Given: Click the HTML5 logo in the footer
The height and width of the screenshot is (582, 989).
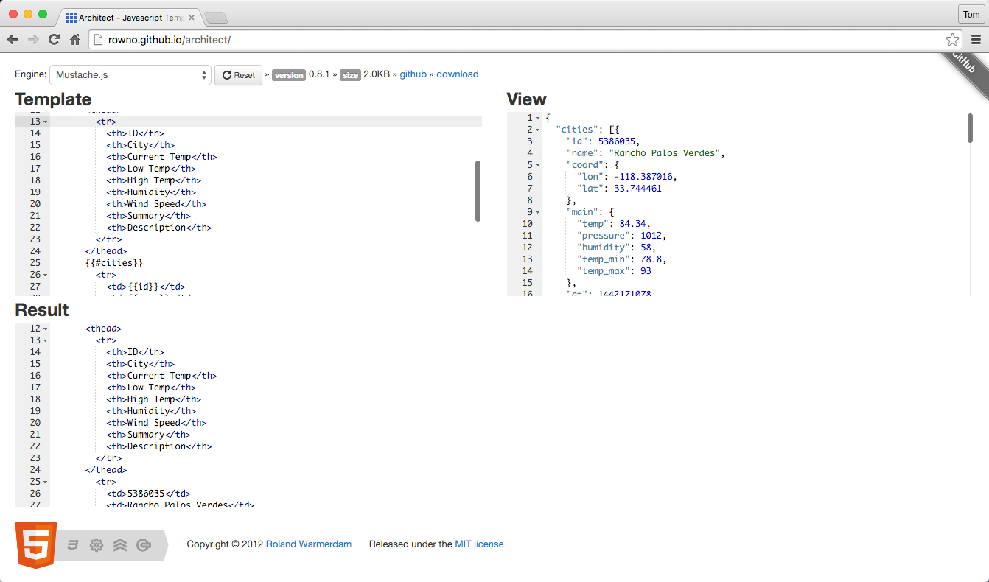Looking at the screenshot, I should tap(35, 545).
